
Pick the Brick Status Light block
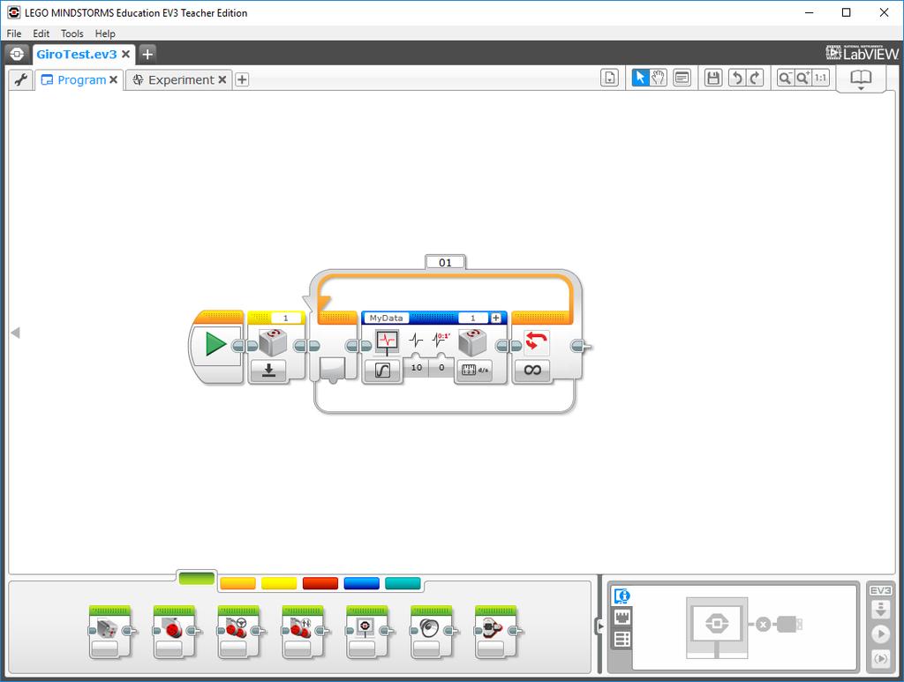point(496,632)
